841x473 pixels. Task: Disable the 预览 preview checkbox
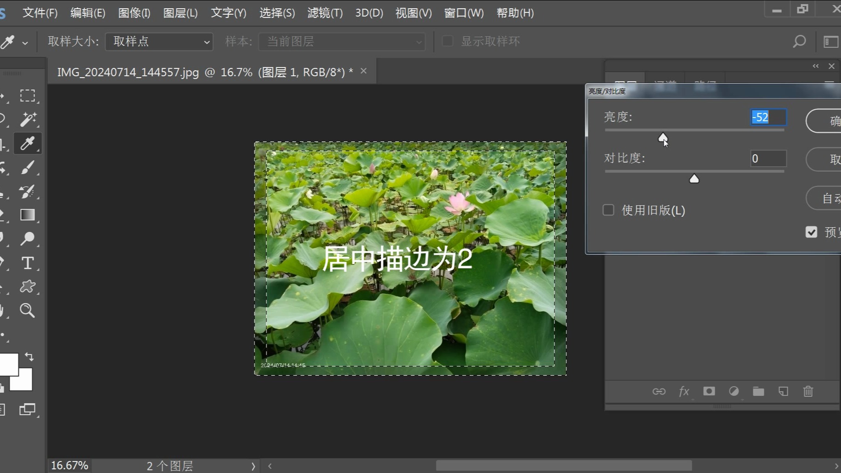tap(811, 232)
